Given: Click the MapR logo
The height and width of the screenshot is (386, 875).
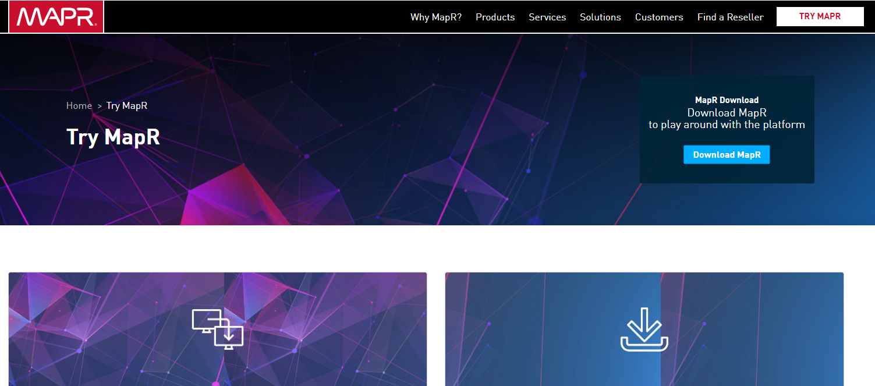Looking at the screenshot, I should point(56,16).
